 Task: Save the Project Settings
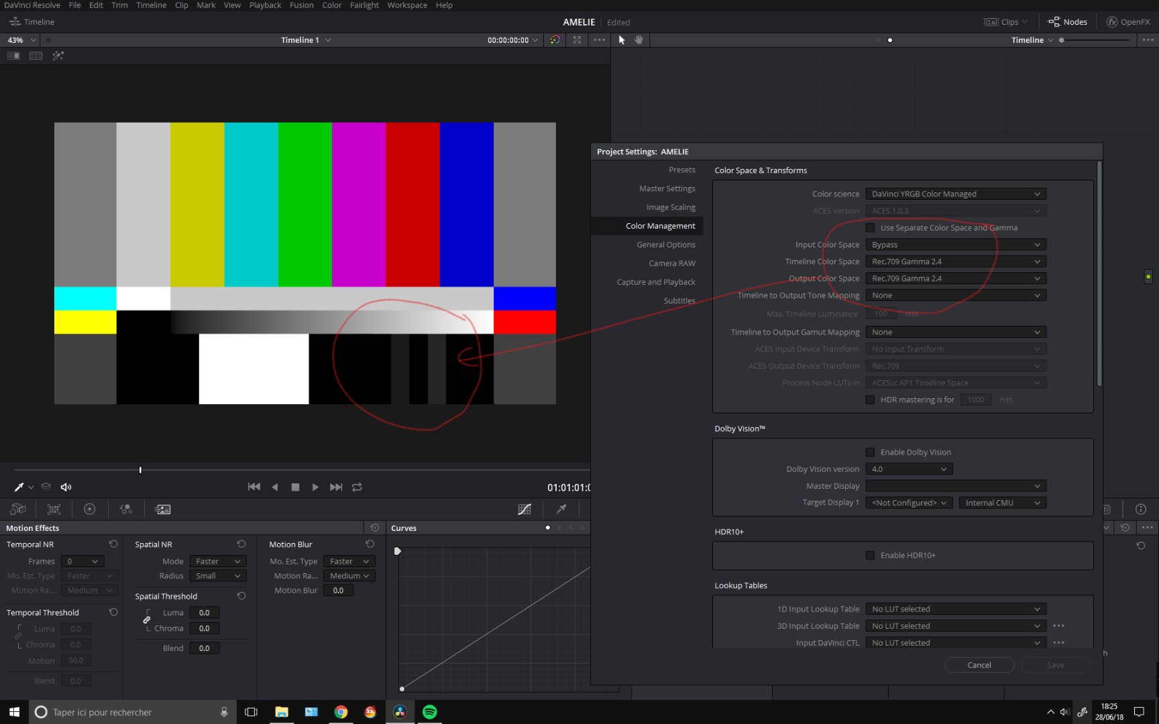(1055, 666)
